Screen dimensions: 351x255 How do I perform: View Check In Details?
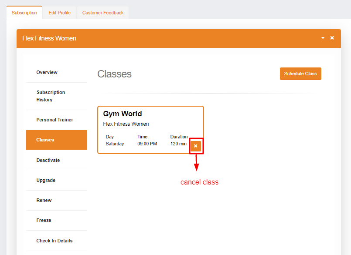coord(55,241)
